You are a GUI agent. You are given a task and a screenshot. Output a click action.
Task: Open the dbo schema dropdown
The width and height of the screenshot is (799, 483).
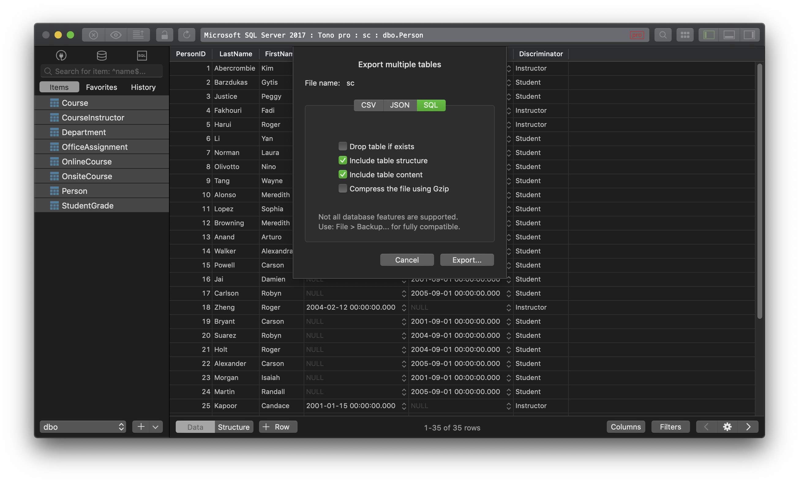(x=83, y=427)
